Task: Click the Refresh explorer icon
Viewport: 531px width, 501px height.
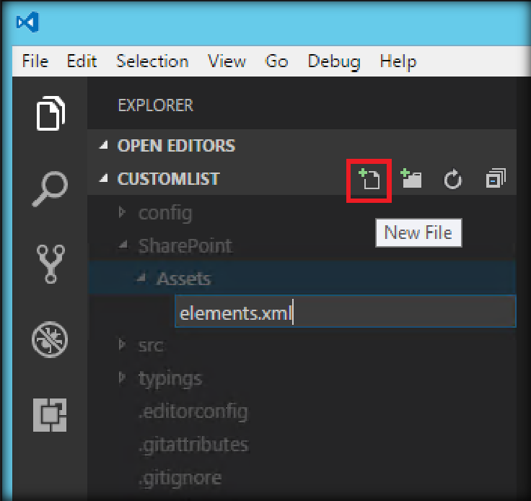Action: coord(453,179)
